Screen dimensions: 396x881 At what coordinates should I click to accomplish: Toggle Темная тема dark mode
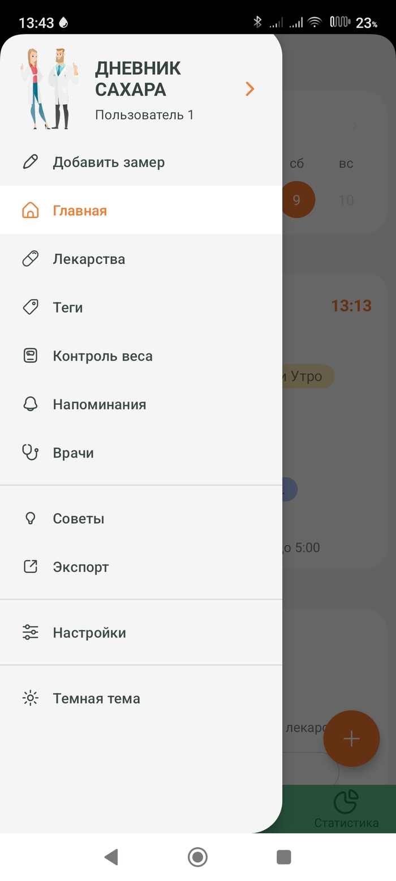pyautogui.click(x=96, y=698)
